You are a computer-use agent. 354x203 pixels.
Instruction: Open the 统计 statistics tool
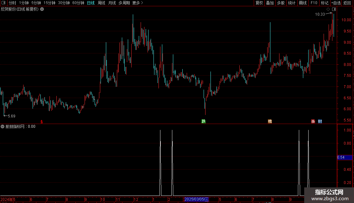(x=292, y=3)
